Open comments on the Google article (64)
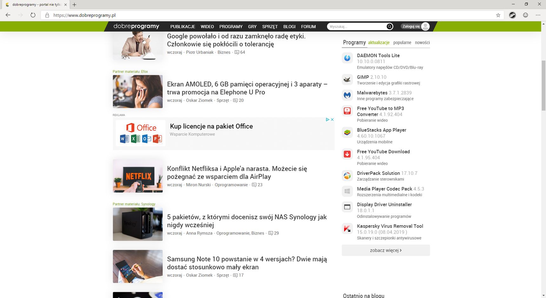 240,52
